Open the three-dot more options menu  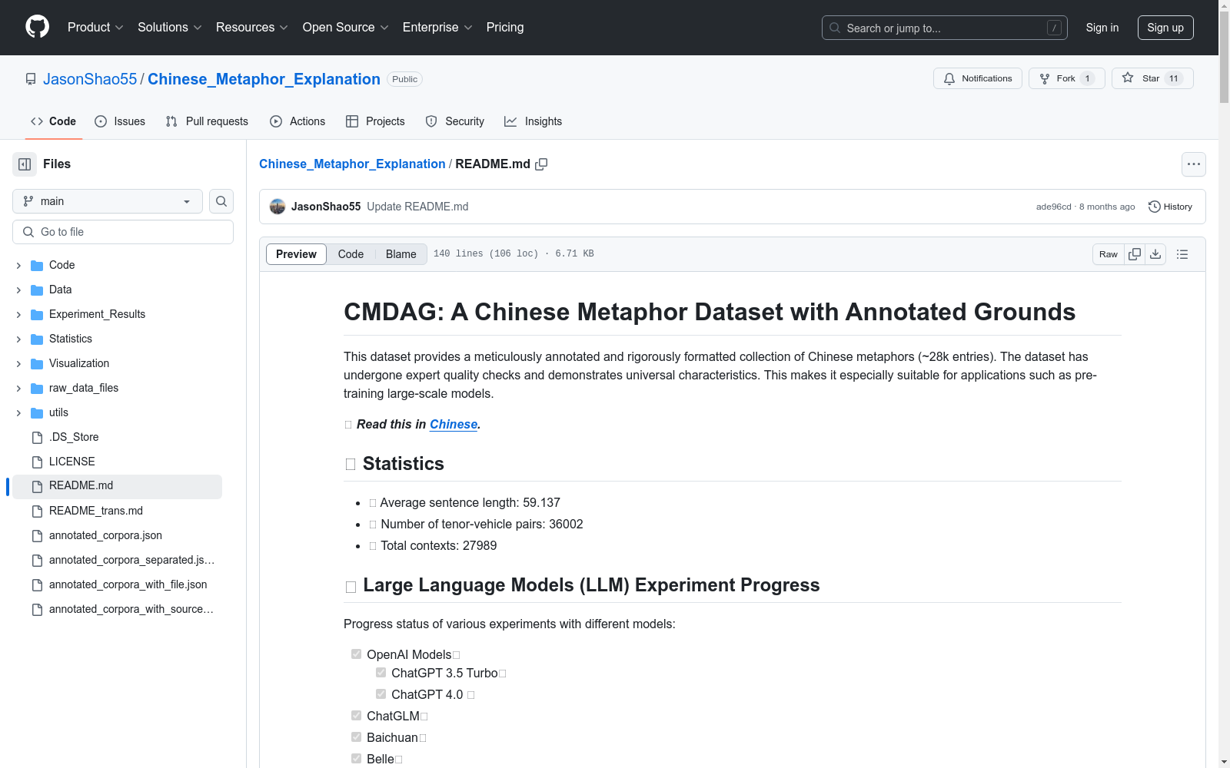1193,164
